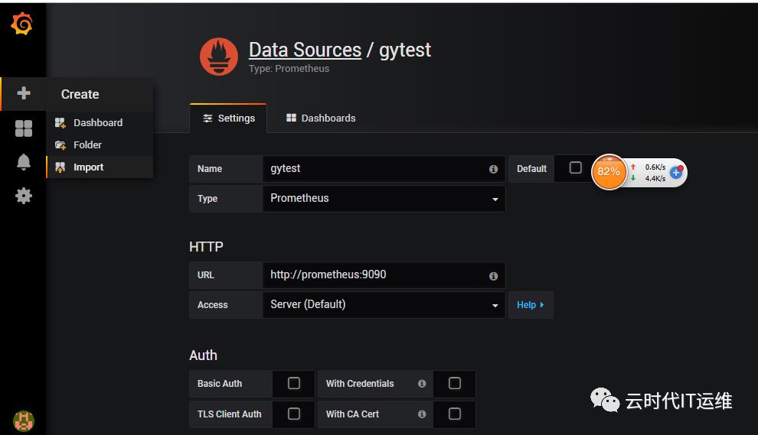Open the Alerting bell icon
This screenshot has height=435, width=758.
24,162
